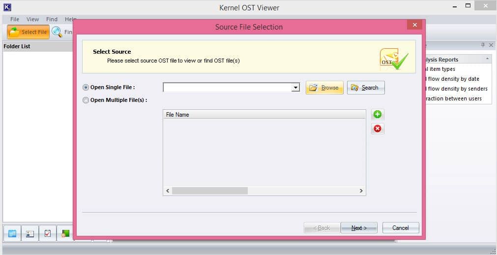Open the tasks checkmark icon at bottom left

[48, 234]
